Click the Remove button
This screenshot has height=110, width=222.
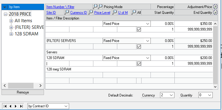[x=23, y=92]
